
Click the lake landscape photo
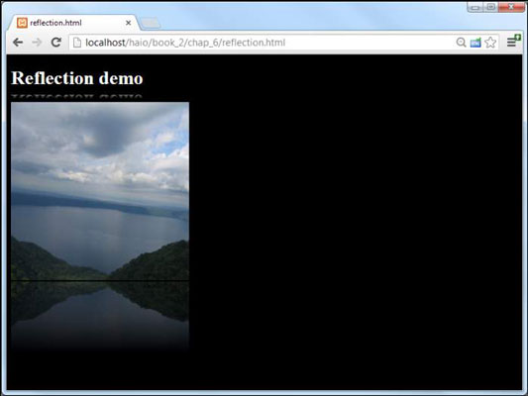coord(100,191)
